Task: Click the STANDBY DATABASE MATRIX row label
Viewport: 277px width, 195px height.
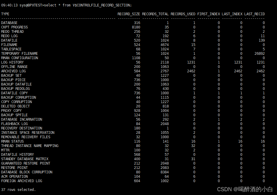Action: [x=25, y=159]
